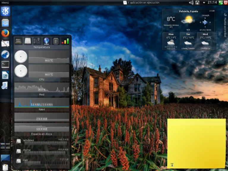Click the '1 aplicación en ejecución' task entry
Screen dimensions: 228x171
tap(141, 3)
